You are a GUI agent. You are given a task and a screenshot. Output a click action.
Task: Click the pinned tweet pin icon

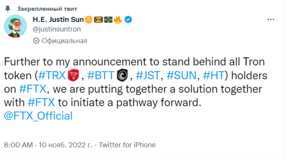(x=8, y=9)
